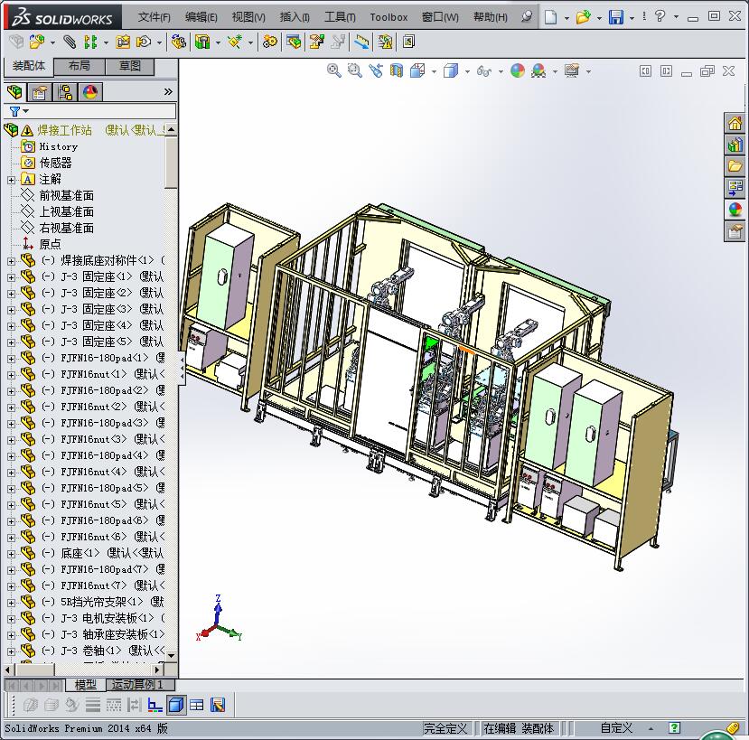Expand the 焊接底座对称件<1> tree node
Image resolution: width=749 pixels, height=740 pixels.
coord(12,261)
